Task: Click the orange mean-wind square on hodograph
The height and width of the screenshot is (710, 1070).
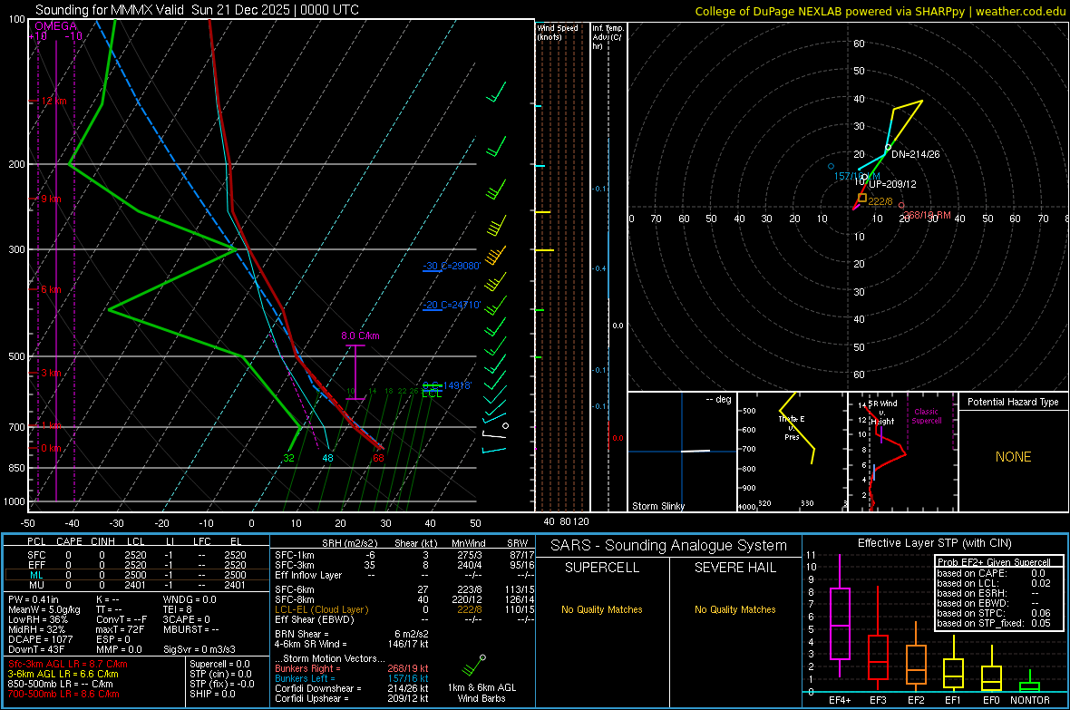Action: coord(861,198)
